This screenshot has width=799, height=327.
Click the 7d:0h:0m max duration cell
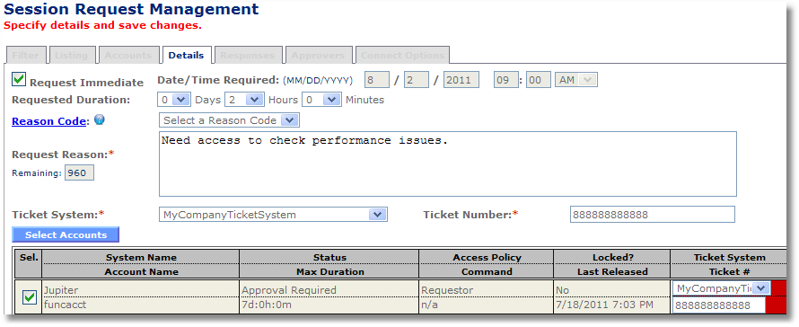[329, 305]
